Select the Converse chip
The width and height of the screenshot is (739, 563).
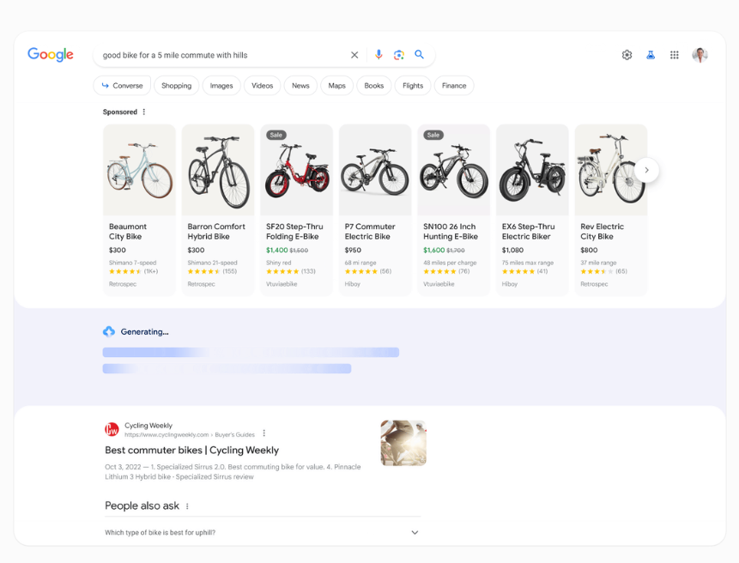122,86
